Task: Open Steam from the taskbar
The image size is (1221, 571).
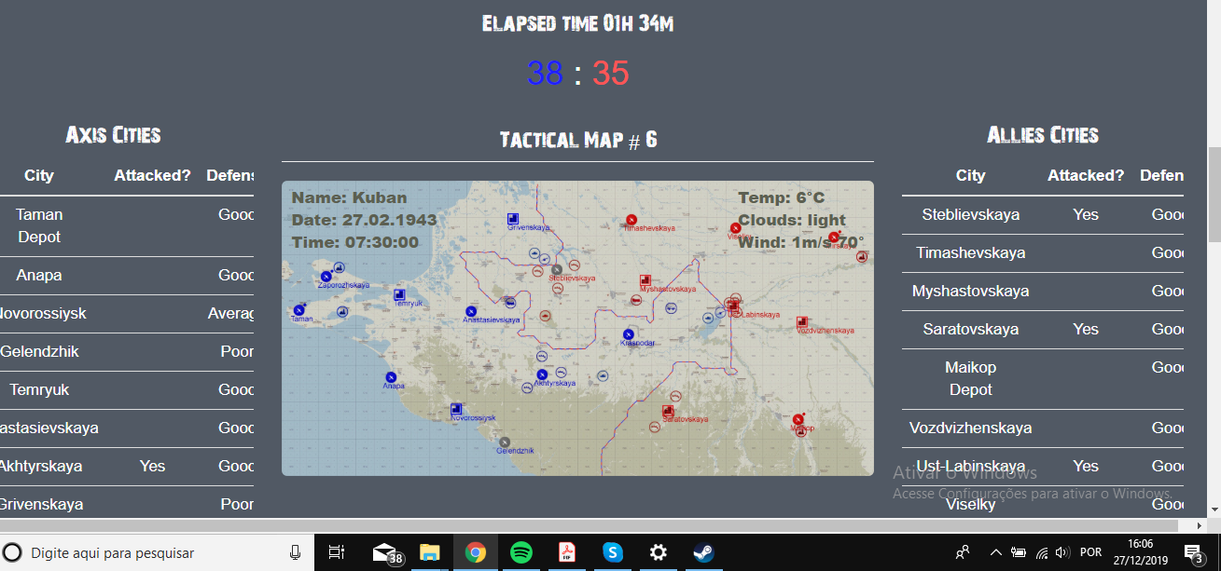Action: tap(703, 552)
